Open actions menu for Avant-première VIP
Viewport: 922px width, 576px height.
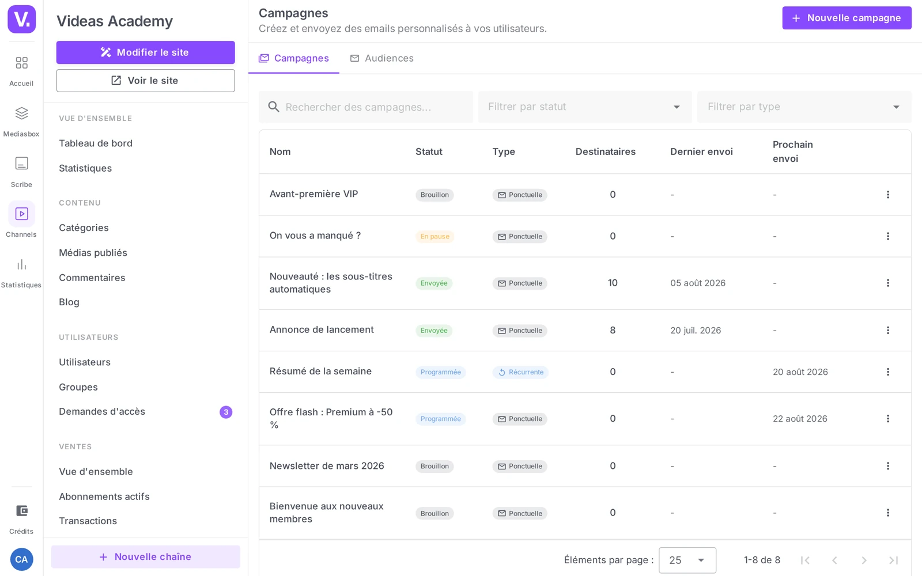point(887,195)
